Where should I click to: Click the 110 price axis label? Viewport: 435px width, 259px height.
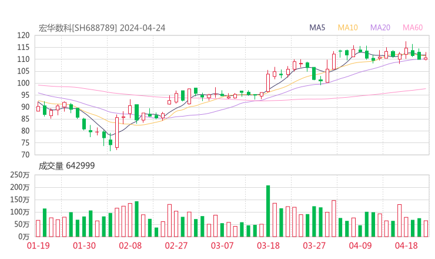tap(24, 59)
